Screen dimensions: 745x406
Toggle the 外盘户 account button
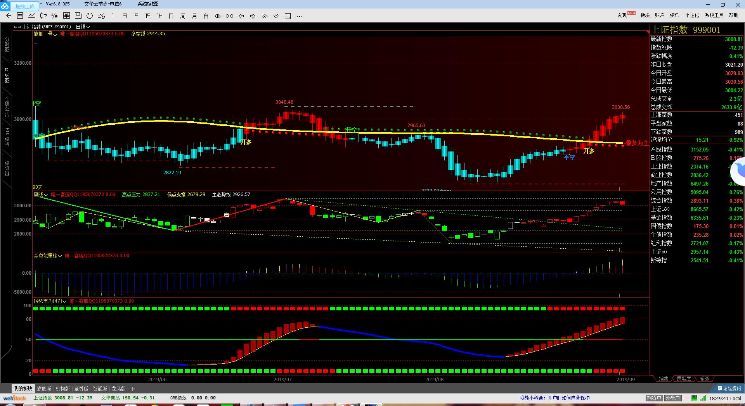point(672,398)
